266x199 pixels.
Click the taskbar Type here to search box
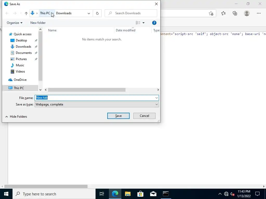coord(54,194)
